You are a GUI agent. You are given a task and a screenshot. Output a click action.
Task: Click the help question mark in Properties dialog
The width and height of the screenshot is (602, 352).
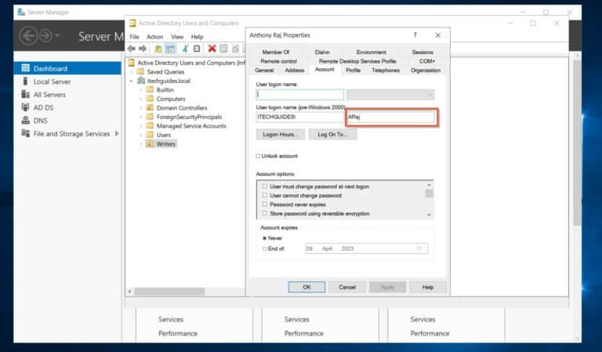click(x=415, y=35)
